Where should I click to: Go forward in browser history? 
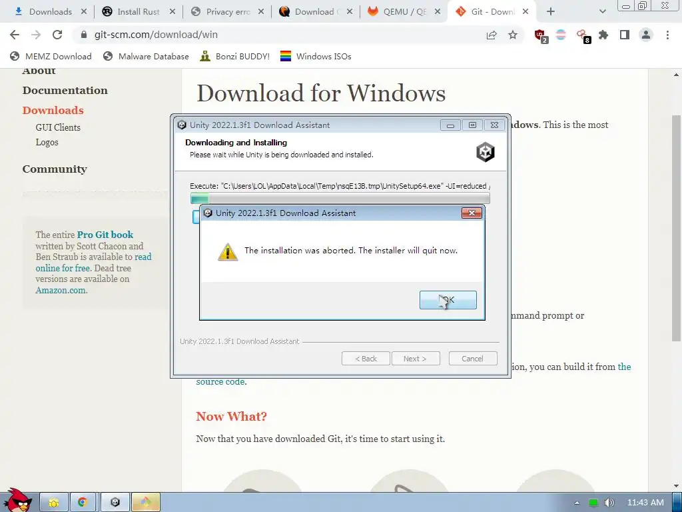point(36,35)
